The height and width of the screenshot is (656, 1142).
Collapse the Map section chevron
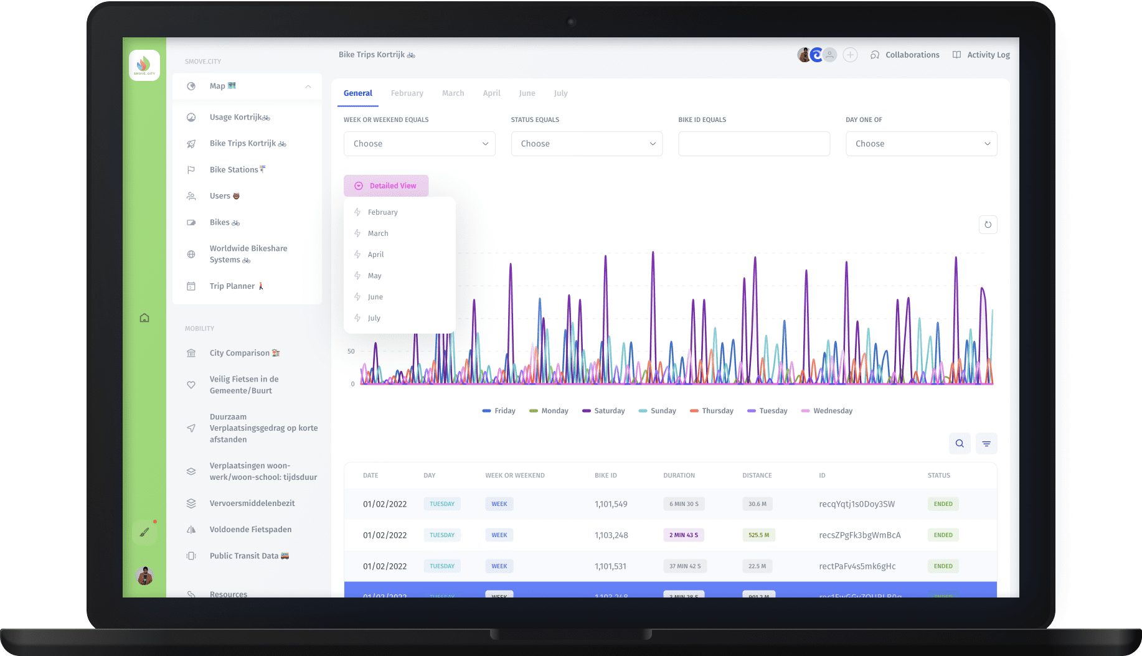point(308,87)
